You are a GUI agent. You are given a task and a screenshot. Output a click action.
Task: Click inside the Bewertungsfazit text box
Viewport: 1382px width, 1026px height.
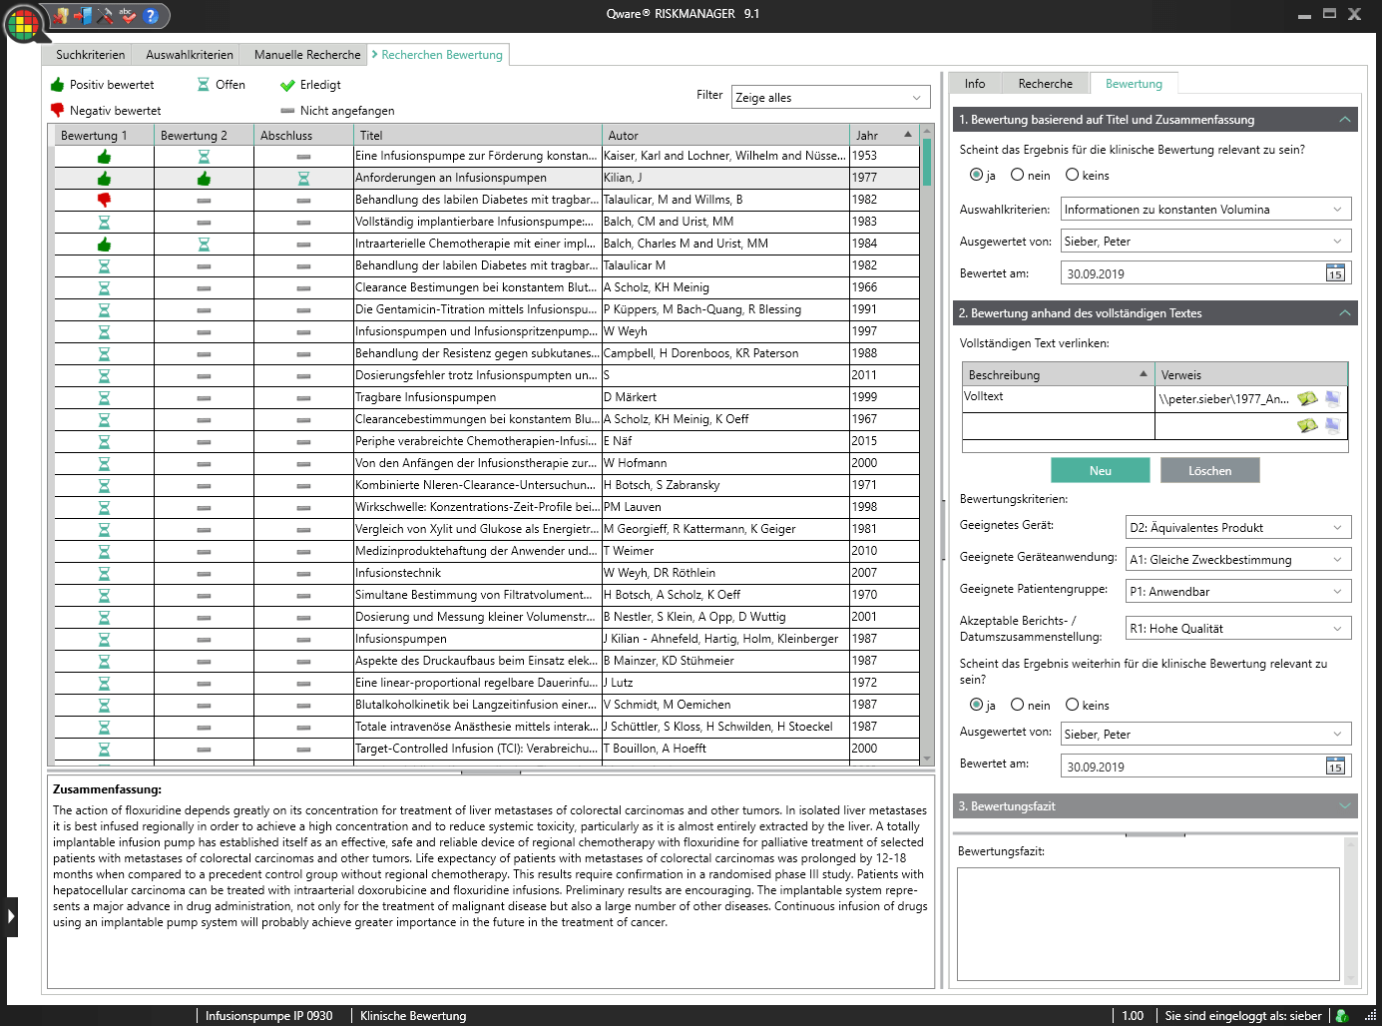point(1148,924)
